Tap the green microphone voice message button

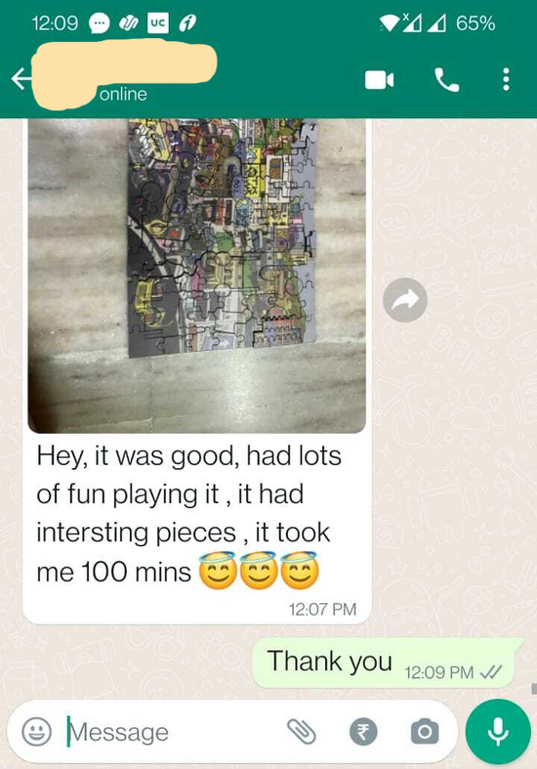[x=498, y=732]
